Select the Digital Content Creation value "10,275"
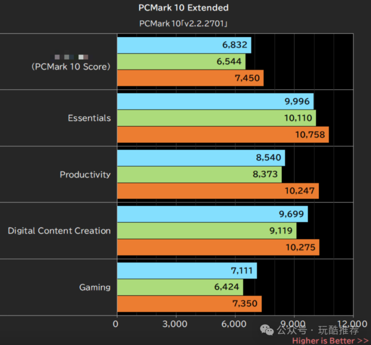 pos(301,247)
